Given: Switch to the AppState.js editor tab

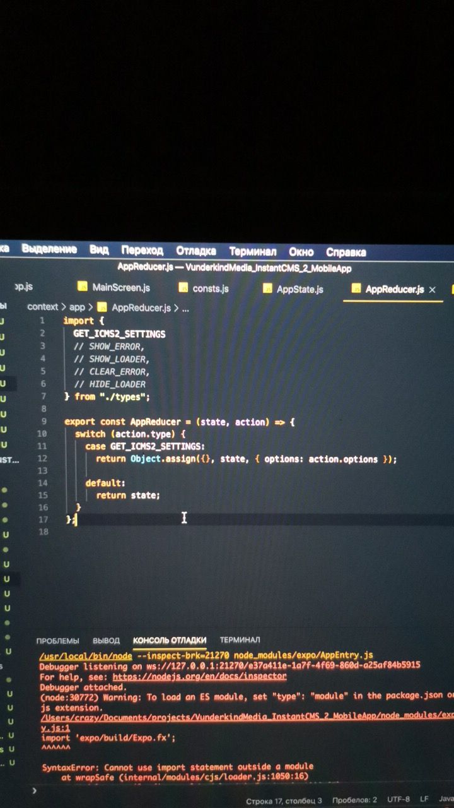Looking at the screenshot, I should [x=300, y=289].
